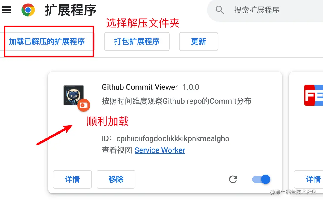323x201 pixels.
Task: Open the hamburger main menu
Action: [x=6, y=10]
